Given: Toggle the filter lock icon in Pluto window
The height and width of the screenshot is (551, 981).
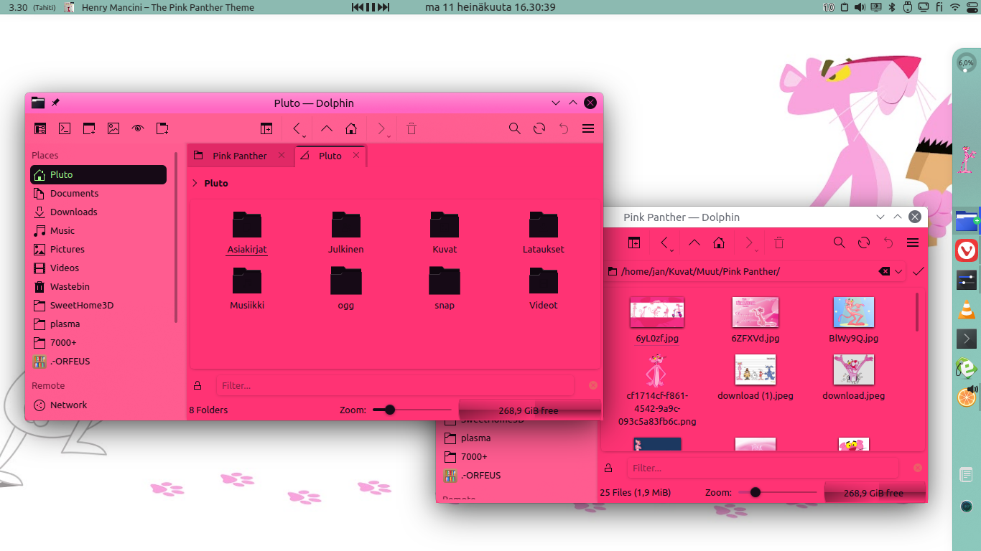Looking at the screenshot, I should [197, 385].
